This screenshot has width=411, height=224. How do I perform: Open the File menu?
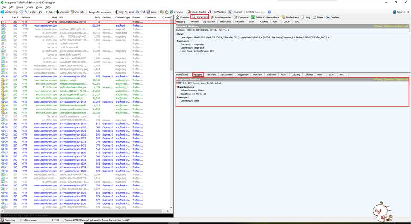click(4, 7)
